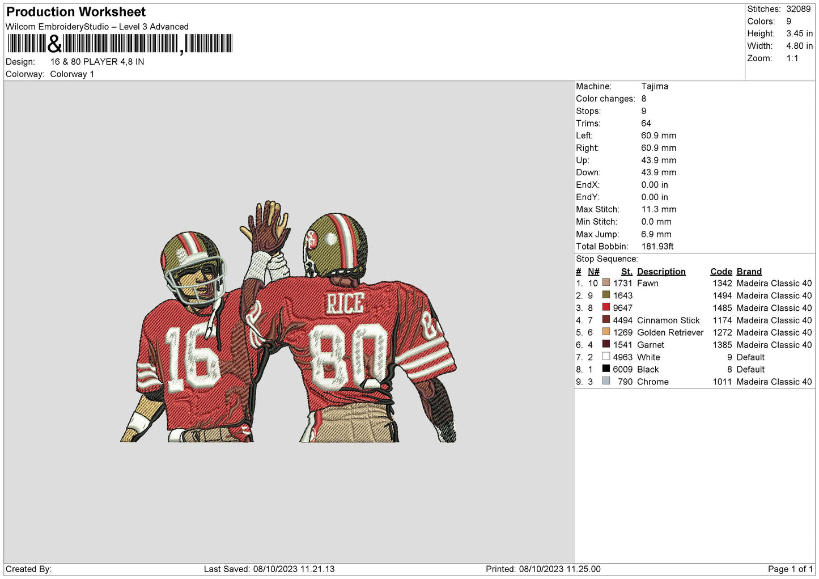Click the 'Stop Sequence:' label
819x579 pixels.
point(606,259)
